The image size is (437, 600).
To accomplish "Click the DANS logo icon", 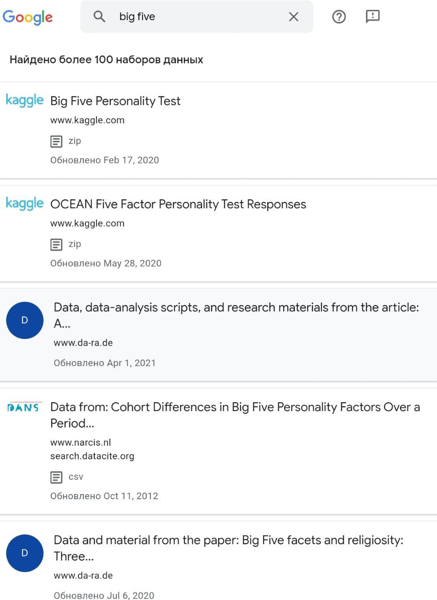I will point(24,407).
